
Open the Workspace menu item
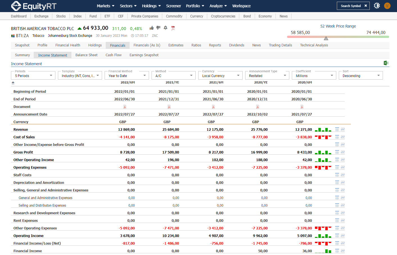point(242,6)
